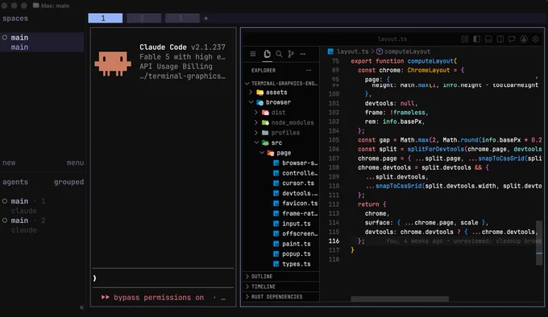Screen dimensions: 548x317
Task: Expand the assets folder chevron
Action: (251, 92)
